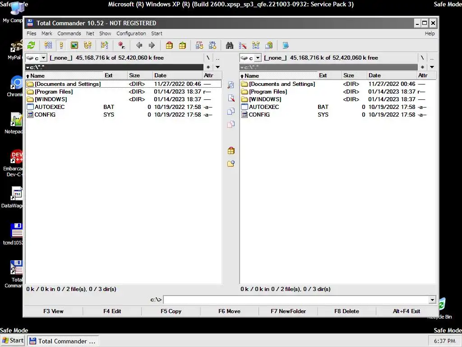The height and width of the screenshot is (347, 462).
Task: Click the copy names to clipboard icon
Action: pos(269,45)
